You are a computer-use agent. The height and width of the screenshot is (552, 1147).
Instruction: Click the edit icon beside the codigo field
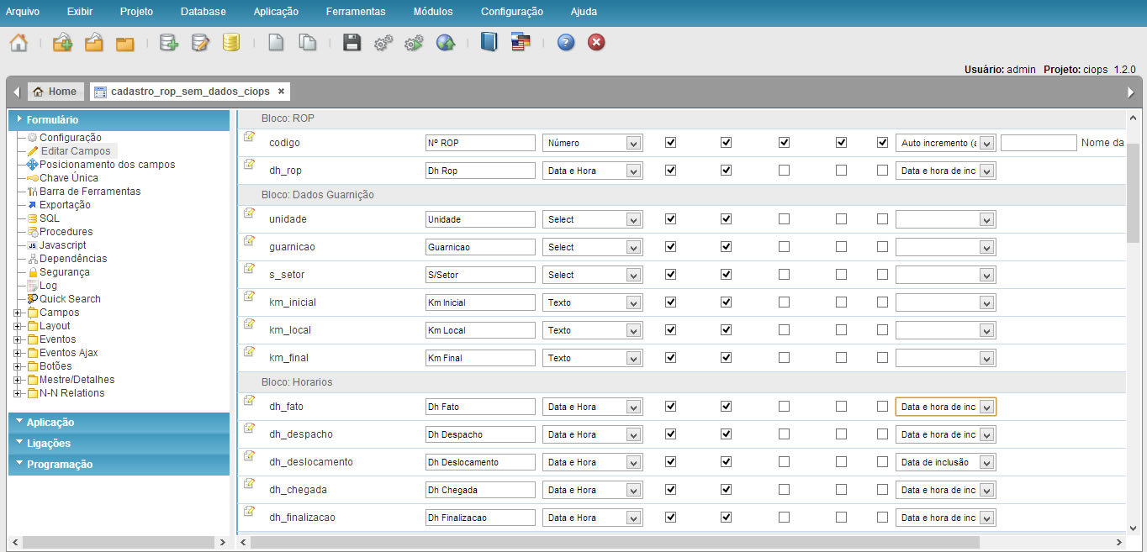tap(249, 137)
